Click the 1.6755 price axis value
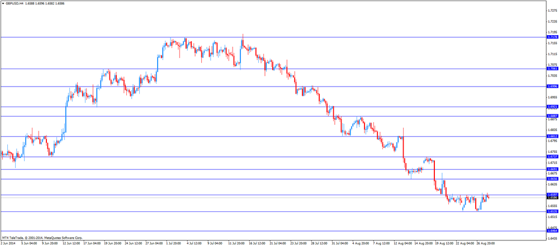The image size is (559, 246). tap(552, 152)
